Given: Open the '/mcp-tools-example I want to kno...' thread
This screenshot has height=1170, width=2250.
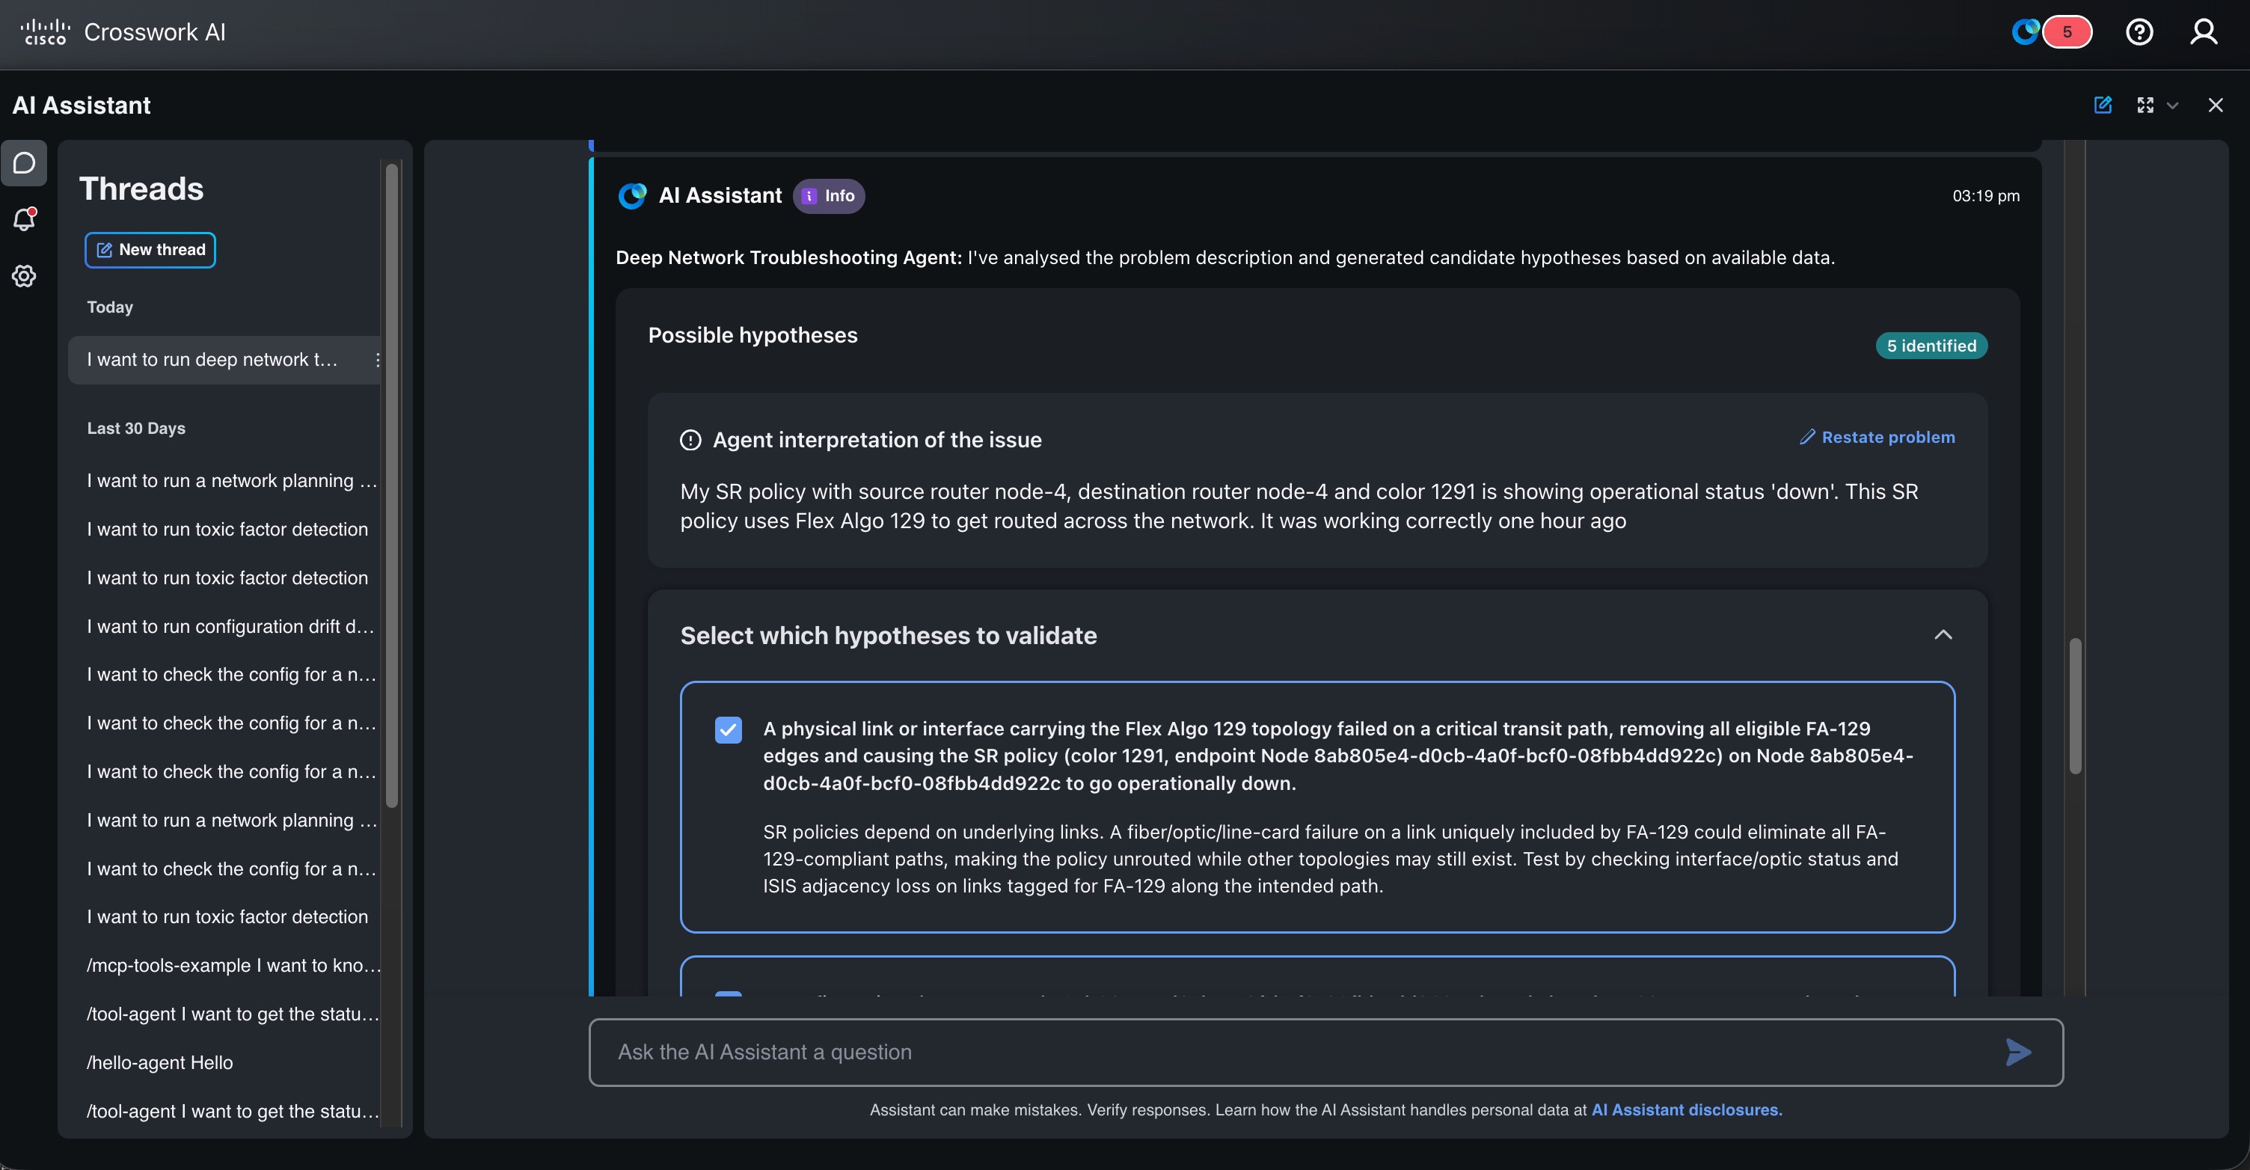Looking at the screenshot, I should (x=233, y=966).
